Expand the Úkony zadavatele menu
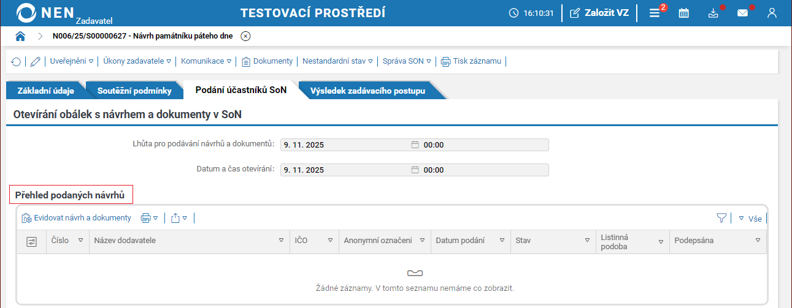792x308 pixels. click(137, 61)
